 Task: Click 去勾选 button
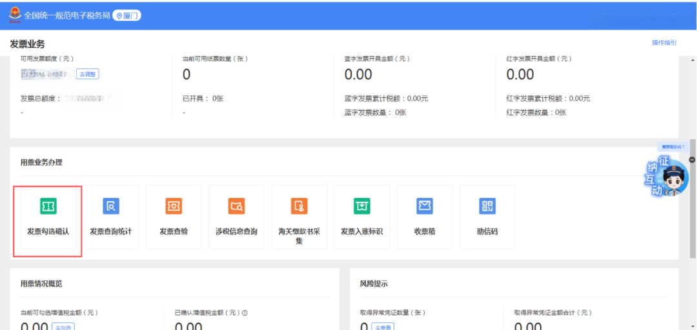coord(62,327)
